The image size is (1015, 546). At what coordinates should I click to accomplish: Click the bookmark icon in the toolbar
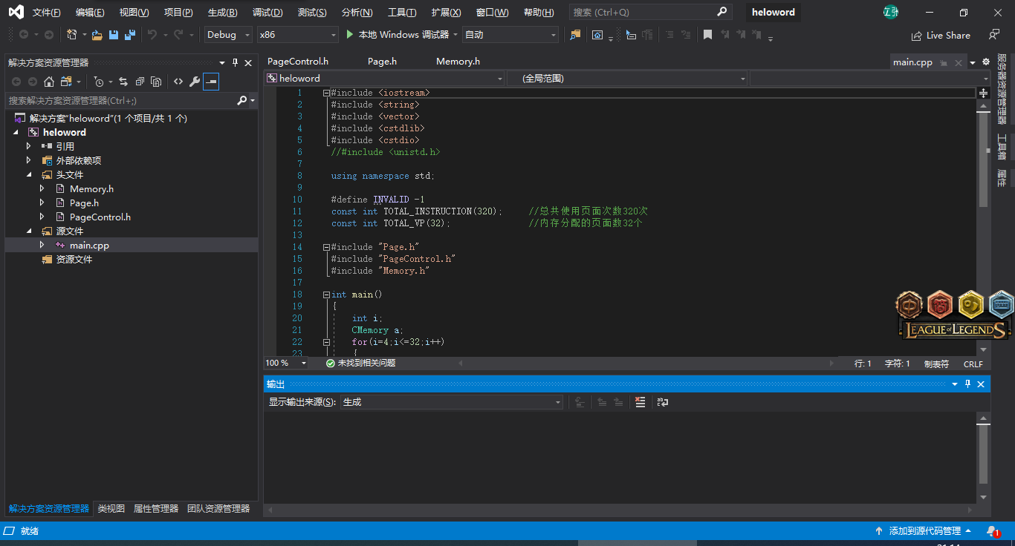click(x=707, y=35)
